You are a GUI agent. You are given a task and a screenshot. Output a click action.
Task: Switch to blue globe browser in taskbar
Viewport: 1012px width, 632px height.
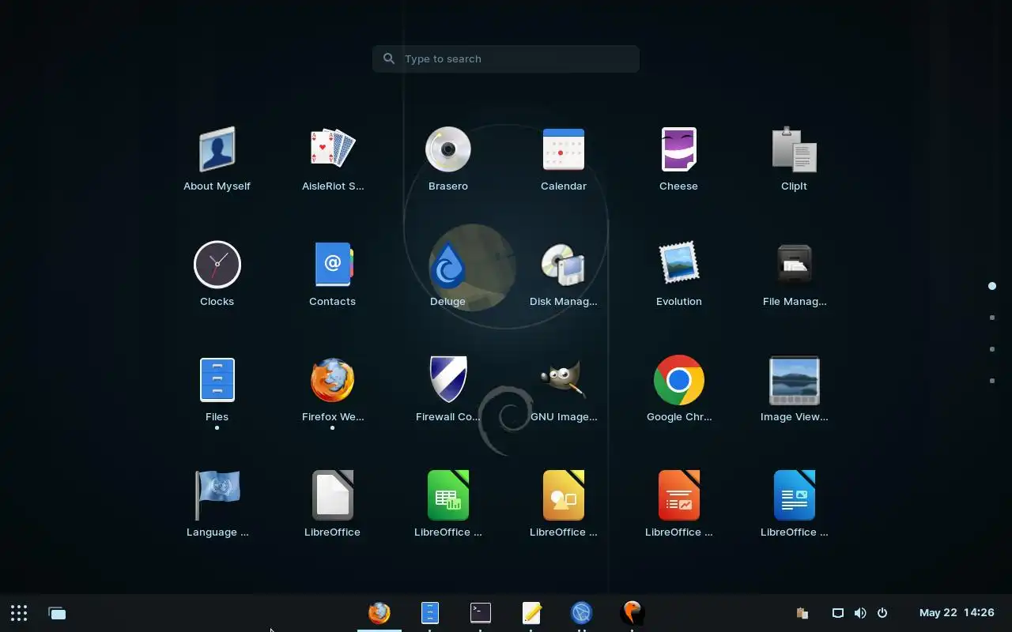click(x=582, y=613)
